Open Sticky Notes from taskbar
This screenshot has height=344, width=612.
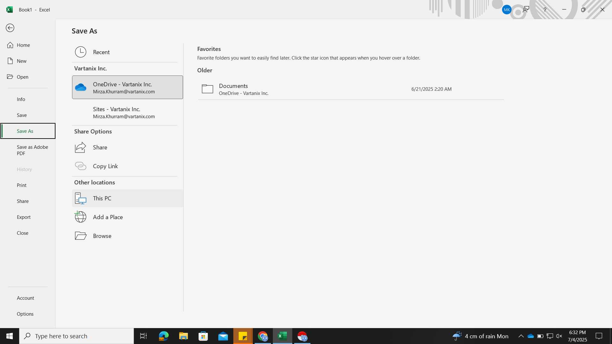tap(243, 336)
